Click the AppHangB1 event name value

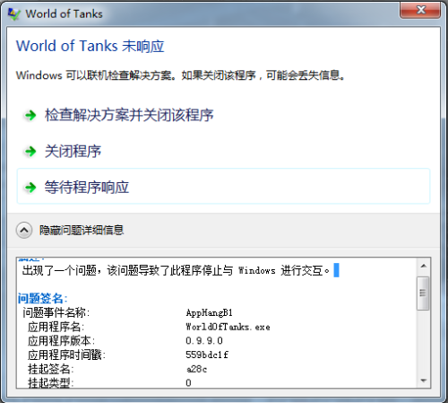(x=209, y=312)
